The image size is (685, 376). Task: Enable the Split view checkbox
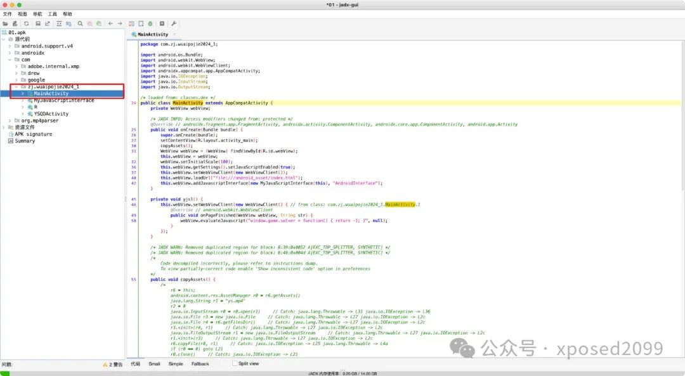235,363
